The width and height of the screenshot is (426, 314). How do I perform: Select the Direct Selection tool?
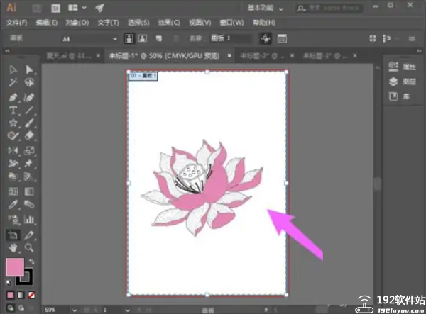pyautogui.click(x=29, y=69)
